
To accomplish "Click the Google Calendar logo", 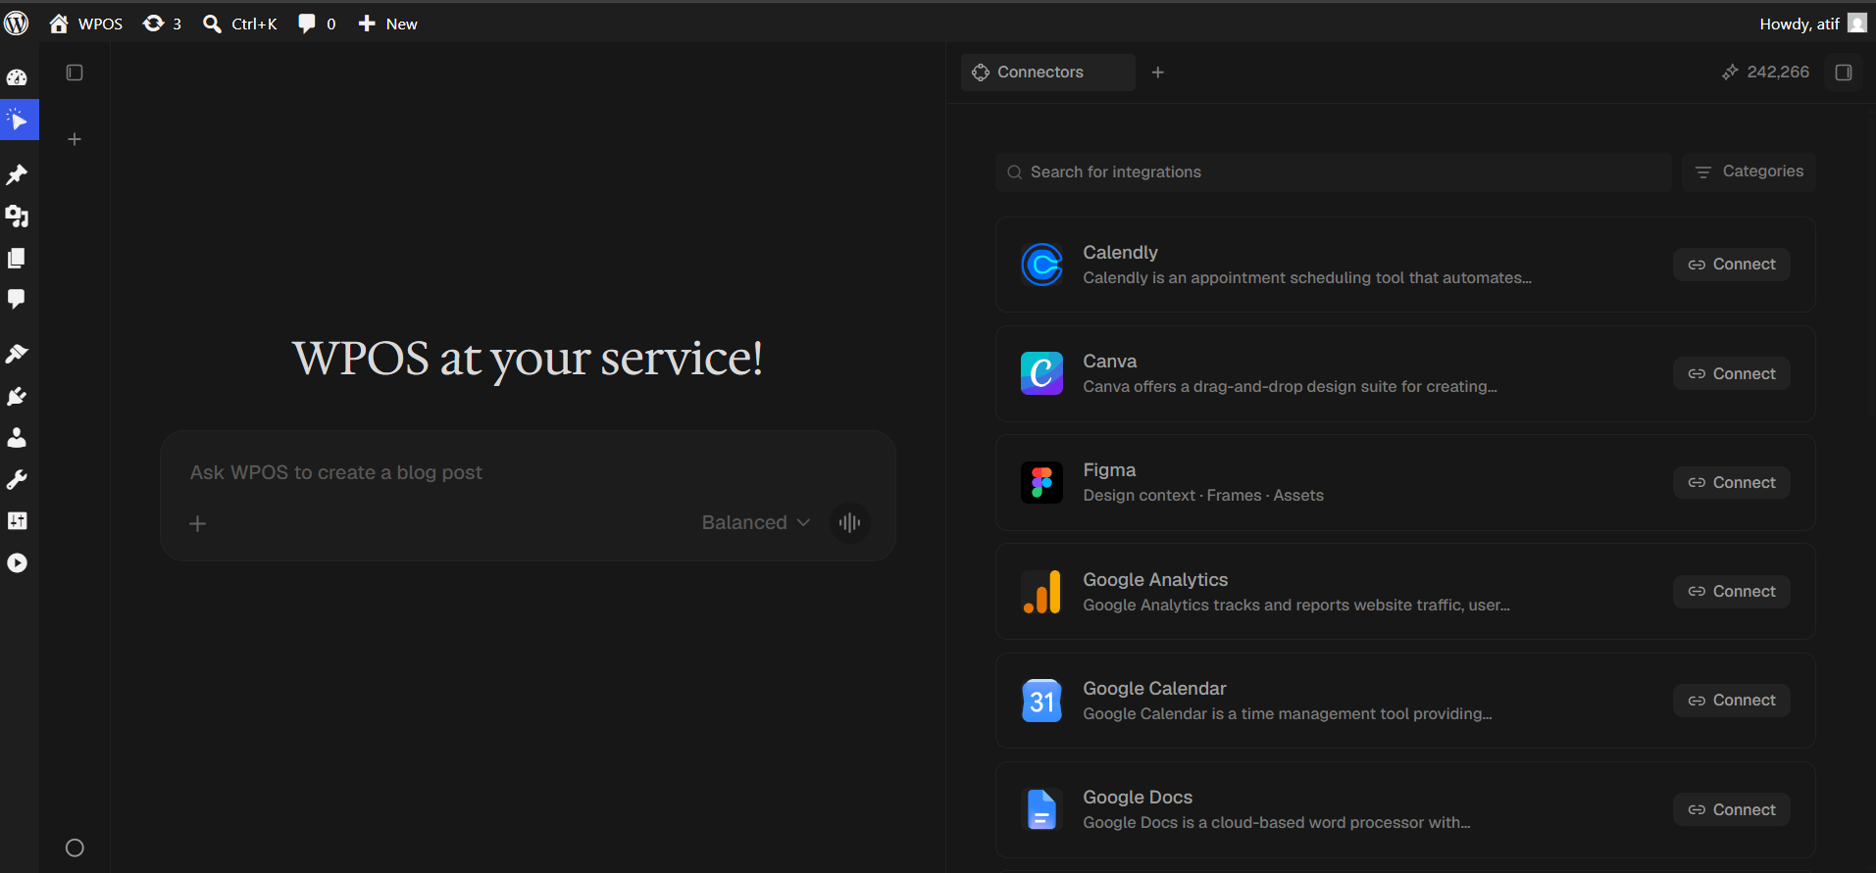I will point(1041,701).
